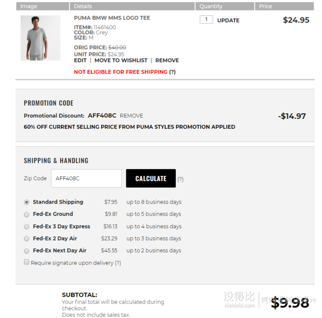The image size is (322, 318).
Task: Click the quantity input box
Action: tap(206, 20)
